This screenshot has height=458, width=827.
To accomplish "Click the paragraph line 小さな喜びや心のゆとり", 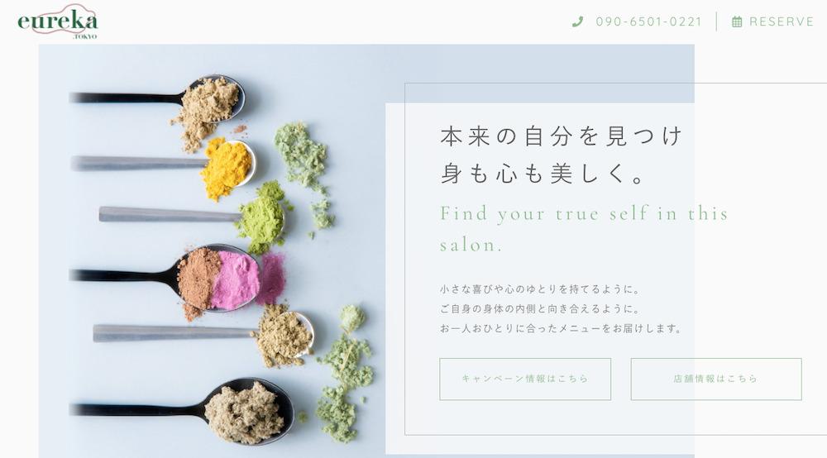I will pos(540,289).
